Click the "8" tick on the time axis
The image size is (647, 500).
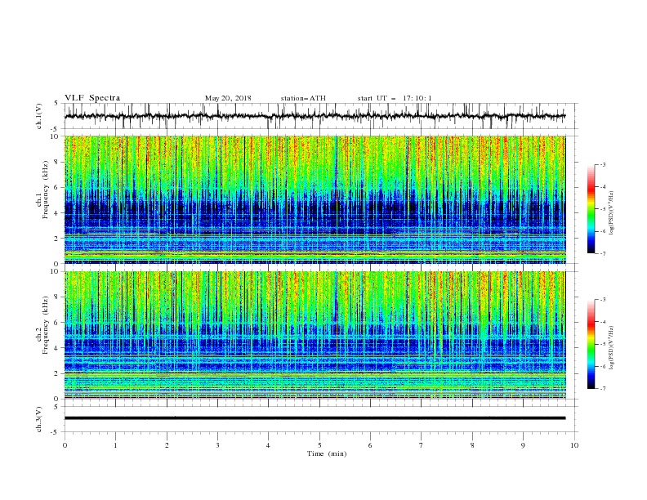pyautogui.click(x=472, y=445)
